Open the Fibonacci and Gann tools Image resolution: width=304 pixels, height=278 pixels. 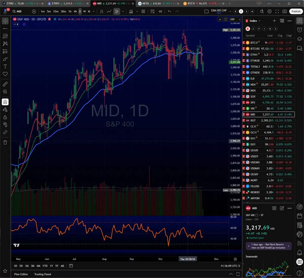click(x=5, y=36)
